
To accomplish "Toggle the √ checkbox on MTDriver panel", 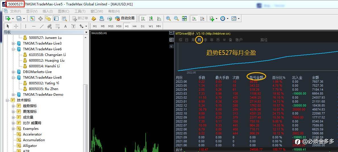I will [x=171, y=46].
